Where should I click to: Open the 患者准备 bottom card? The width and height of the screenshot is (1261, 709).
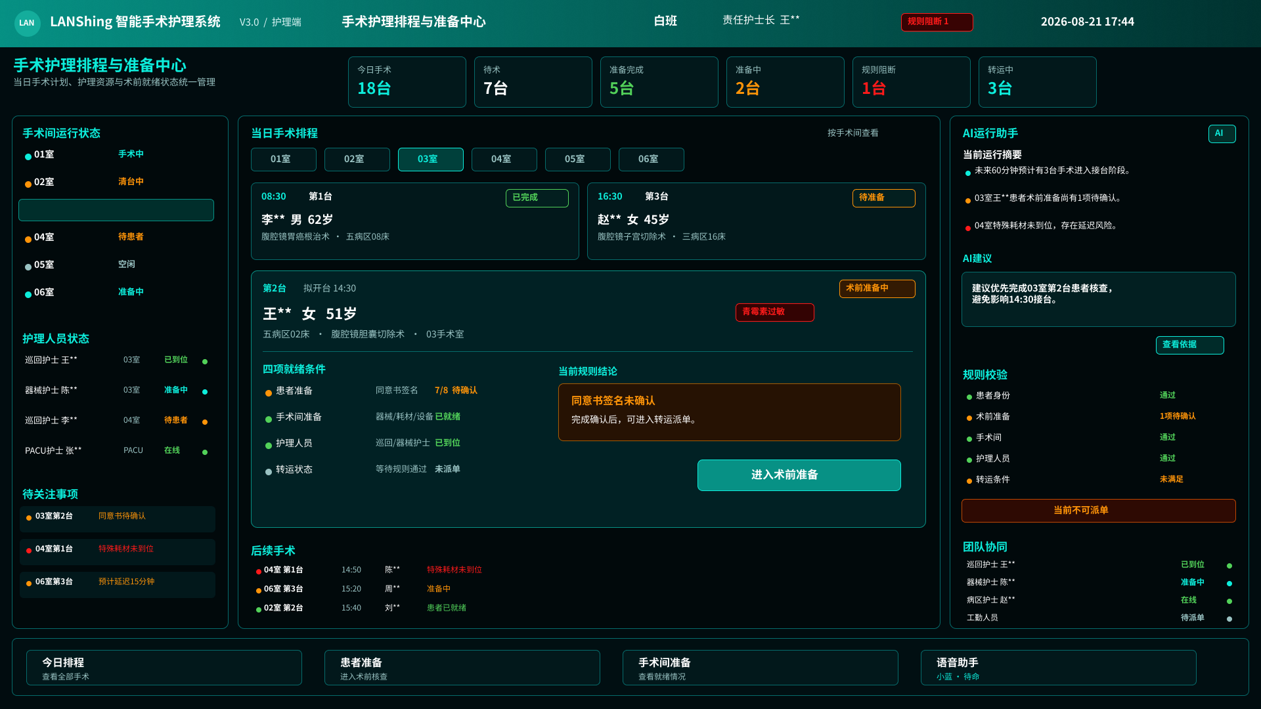coord(462,668)
